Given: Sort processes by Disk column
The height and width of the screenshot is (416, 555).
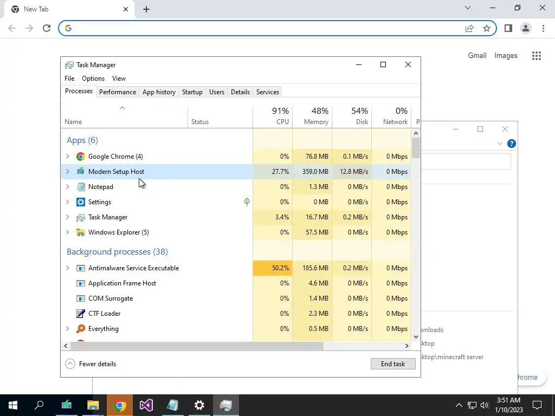Looking at the screenshot, I should (x=352, y=116).
